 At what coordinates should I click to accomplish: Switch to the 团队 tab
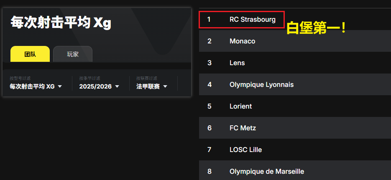pyautogui.click(x=30, y=54)
